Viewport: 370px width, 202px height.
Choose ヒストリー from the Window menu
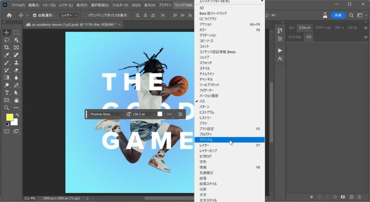point(229,118)
